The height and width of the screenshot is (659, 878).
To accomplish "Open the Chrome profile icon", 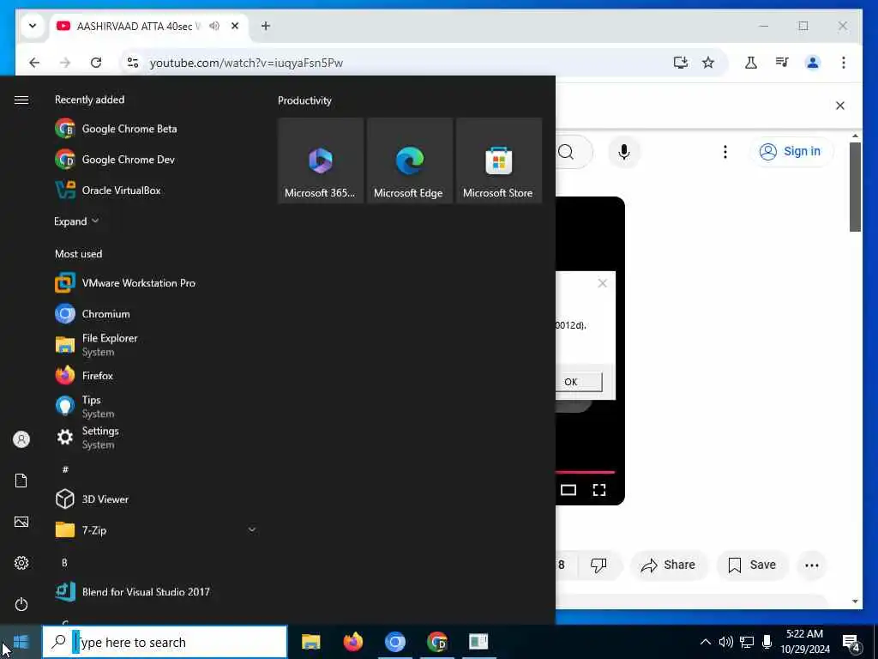I will tap(813, 63).
